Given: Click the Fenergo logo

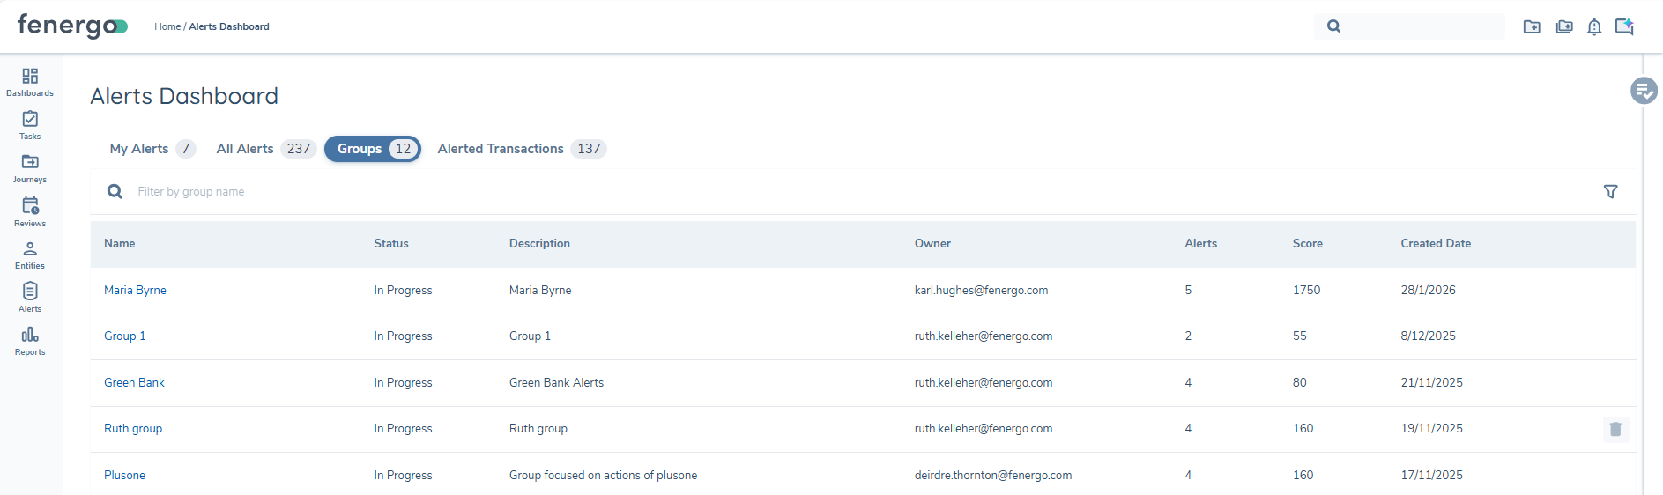Looking at the screenshot, I should pyautogui.click(x=72, y=26).
